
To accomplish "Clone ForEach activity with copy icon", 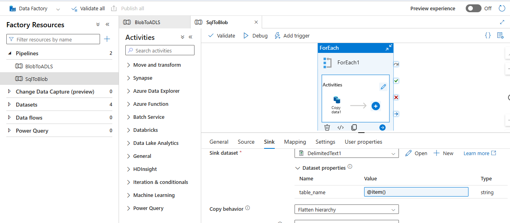I will pyautogui.click(x=354, y=127).
